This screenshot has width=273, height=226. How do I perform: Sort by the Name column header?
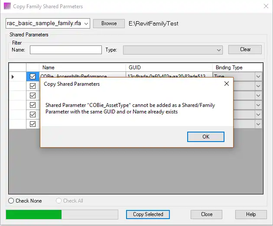(x=82, y=68)
